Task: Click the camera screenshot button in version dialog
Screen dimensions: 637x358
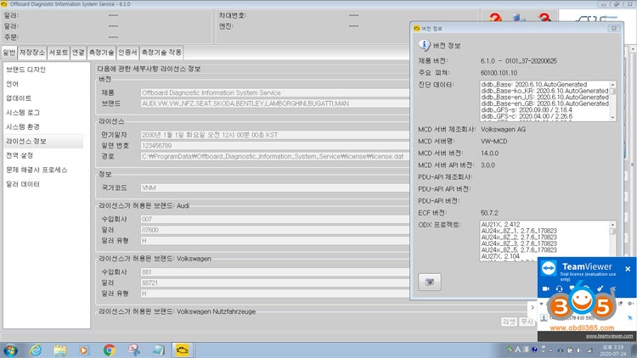Action: tap(430, 281)
